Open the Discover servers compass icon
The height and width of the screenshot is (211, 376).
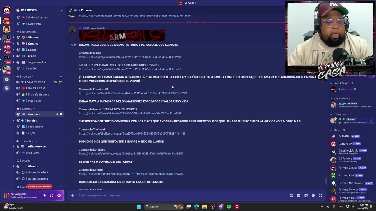[x=6, y=88]
